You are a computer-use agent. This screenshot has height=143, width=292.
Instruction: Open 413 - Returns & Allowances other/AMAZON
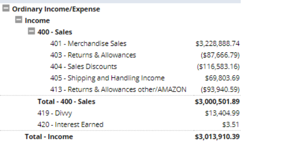pos(118,89)
